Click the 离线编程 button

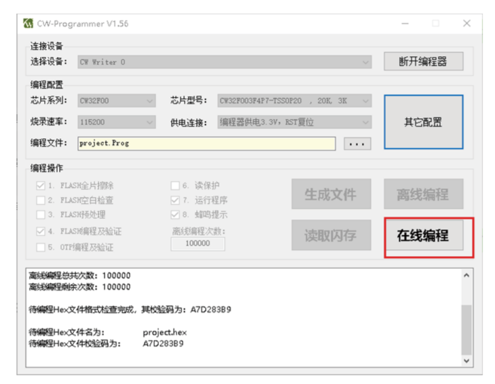click(424, 194)
